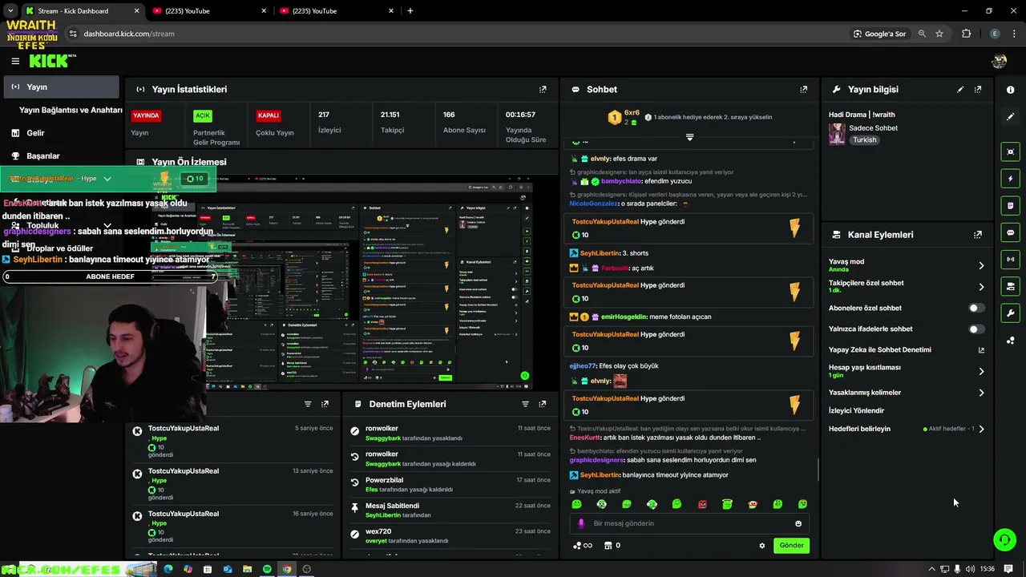Toggle Abonelere özel sohbet switch
1026x577 pixels.
pyautogui.click(x=976, y=308)
